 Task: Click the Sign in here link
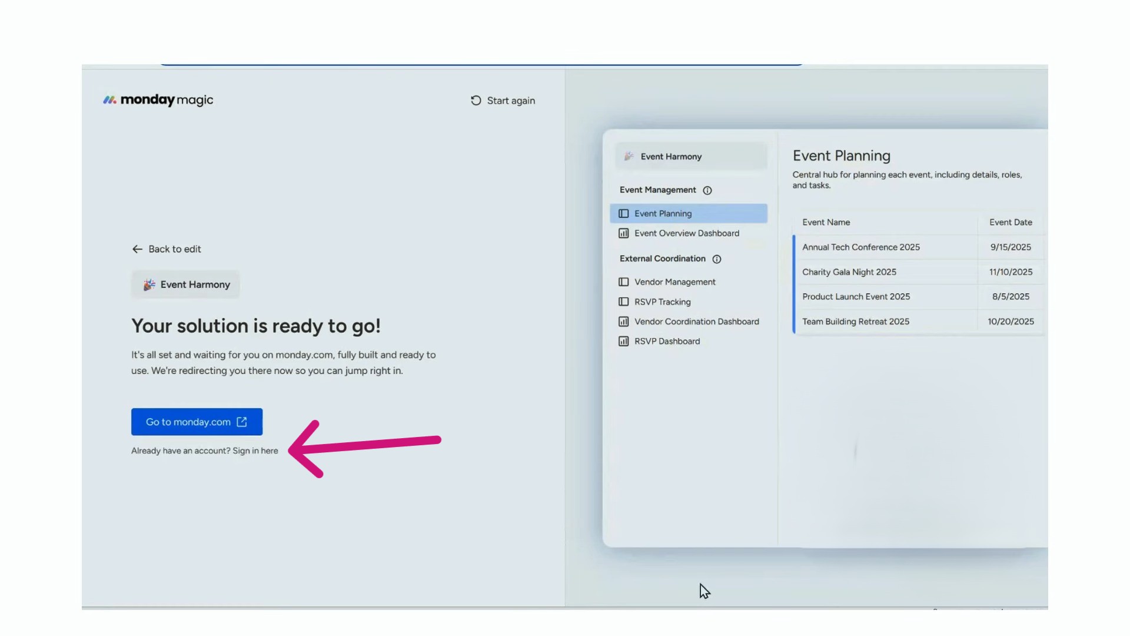[x=255, y=451]
